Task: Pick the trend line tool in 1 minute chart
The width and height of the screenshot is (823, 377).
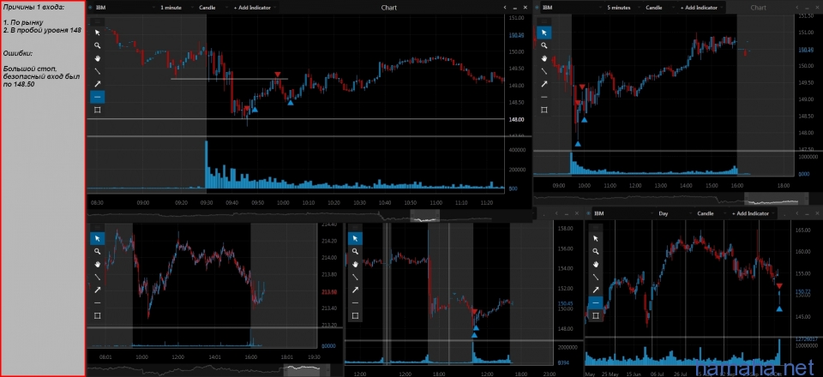Action: point(97,71)
